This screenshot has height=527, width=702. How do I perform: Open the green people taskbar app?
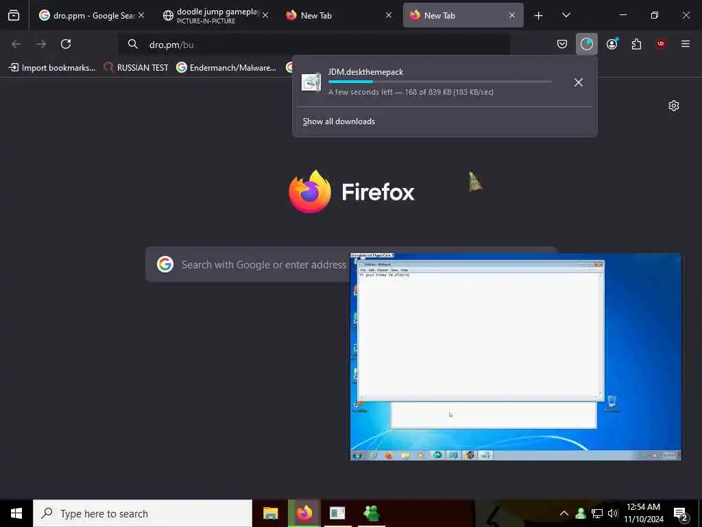[x=372, y=513]
